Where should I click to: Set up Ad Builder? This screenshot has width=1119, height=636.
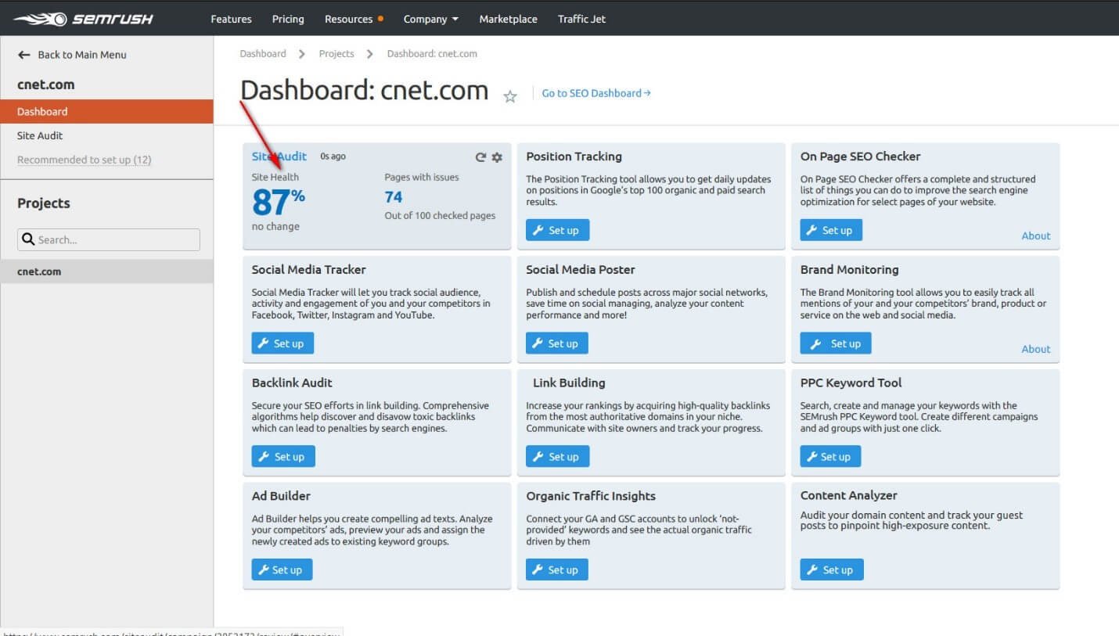click(282, 570)
